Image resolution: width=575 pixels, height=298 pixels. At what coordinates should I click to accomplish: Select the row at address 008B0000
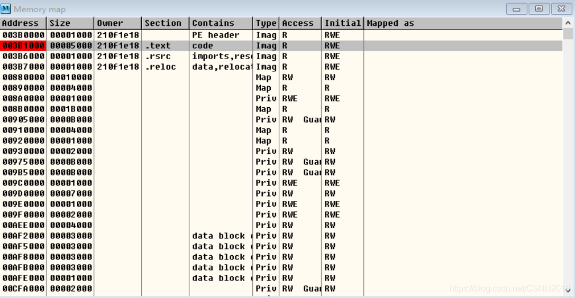coord(281,109)
